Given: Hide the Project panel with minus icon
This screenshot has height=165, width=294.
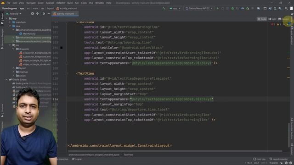Looking at the screenshot, I should [x=49, y=14].
